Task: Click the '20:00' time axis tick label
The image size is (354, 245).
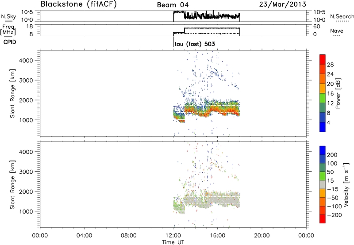Action: (x=262, y=236)
